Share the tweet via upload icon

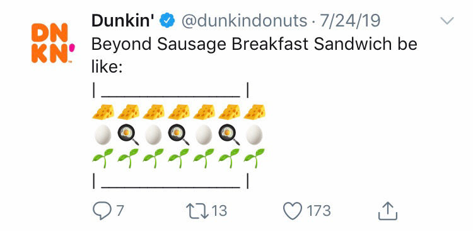[x=388, y=210]
